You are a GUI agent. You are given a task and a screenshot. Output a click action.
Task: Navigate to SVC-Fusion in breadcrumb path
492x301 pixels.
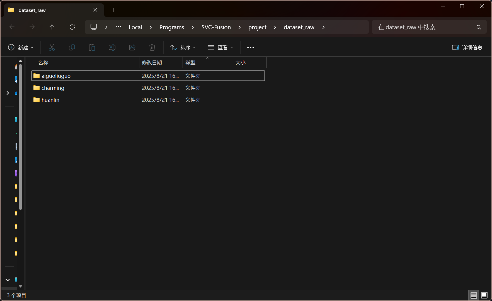pos(216,27)
